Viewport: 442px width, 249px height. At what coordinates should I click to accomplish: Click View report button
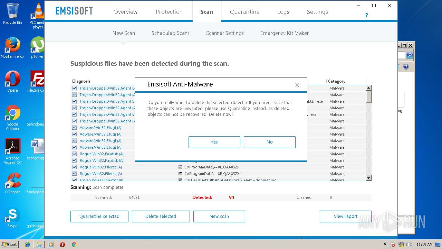point(346,216)
